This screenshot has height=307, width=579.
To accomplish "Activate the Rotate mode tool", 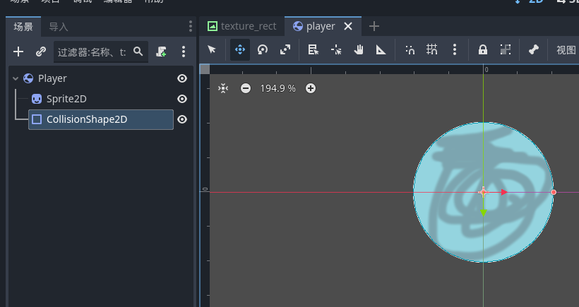I will click(x=263, y=49).
